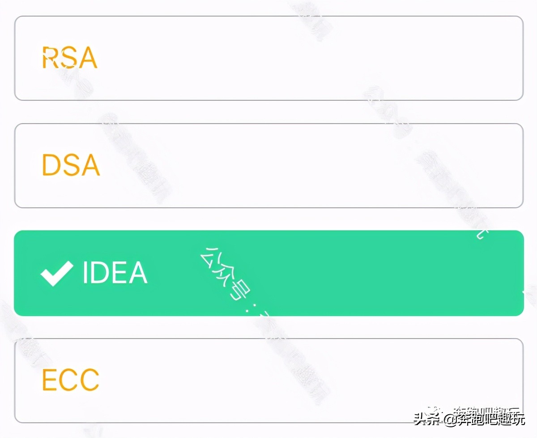The image size is (537, 438).
Task: Click the letter D of DSA
Action: point(51,165)
